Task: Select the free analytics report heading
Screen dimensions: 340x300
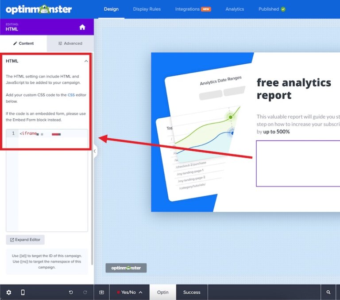Action: click(294, 89)
